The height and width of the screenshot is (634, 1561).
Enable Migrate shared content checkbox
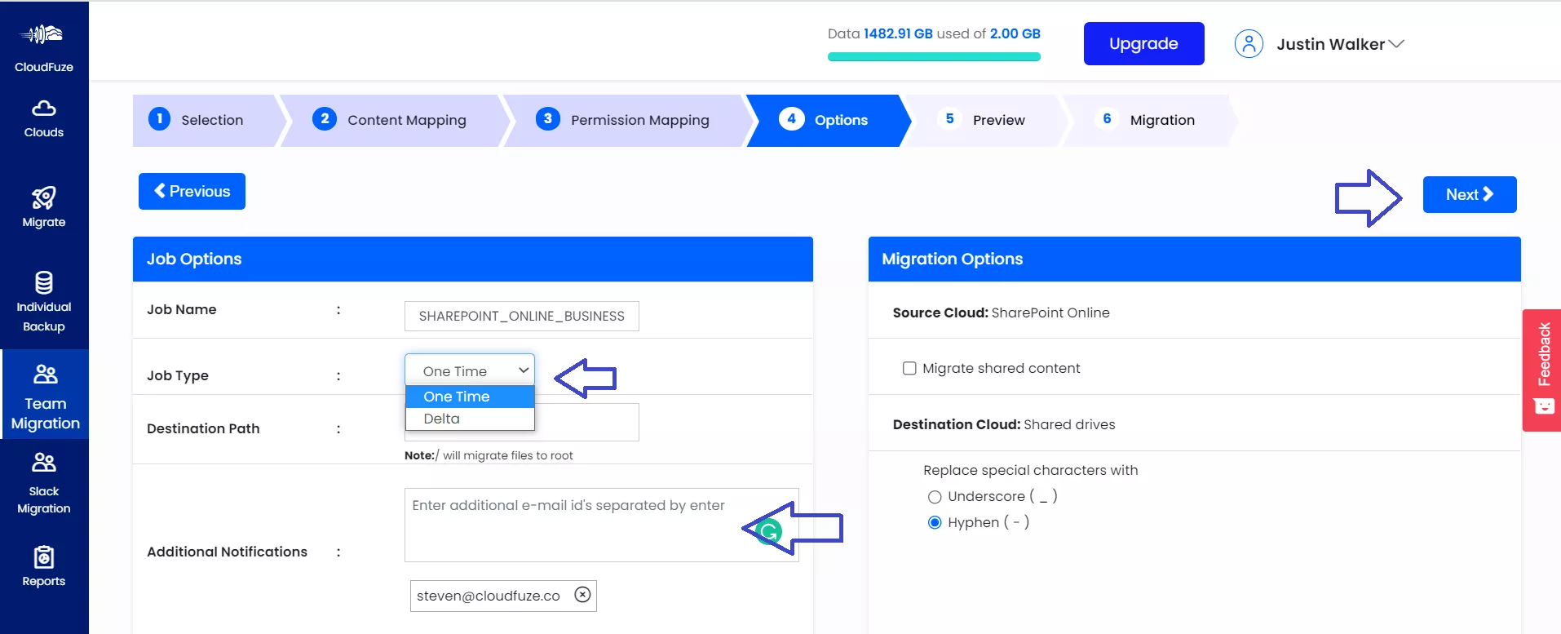point(909,368)
